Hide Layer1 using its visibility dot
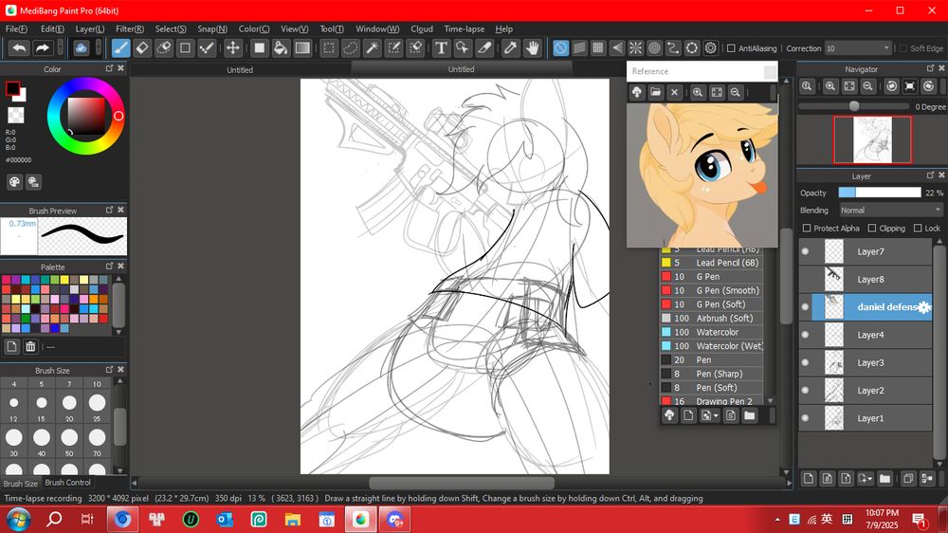This screenshot has height=533, width=948. (805, 418)
